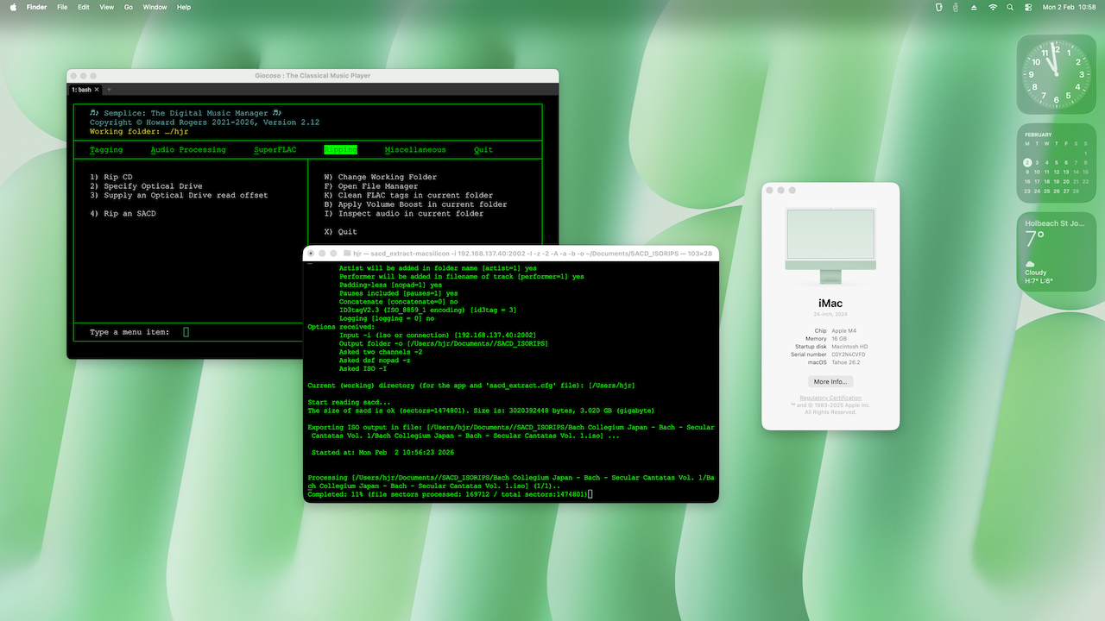The image size is (1105, 621).
Task: Click the More Info button in the iMac window
Action: 830,381
